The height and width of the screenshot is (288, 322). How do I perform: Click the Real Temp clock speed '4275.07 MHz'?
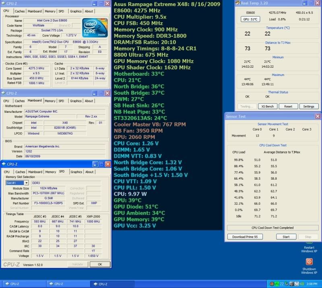point(277,12)
